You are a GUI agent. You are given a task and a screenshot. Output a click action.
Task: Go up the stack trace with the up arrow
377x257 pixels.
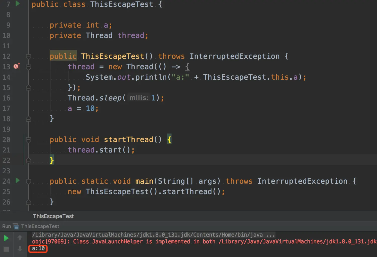[x=20, y=238]
